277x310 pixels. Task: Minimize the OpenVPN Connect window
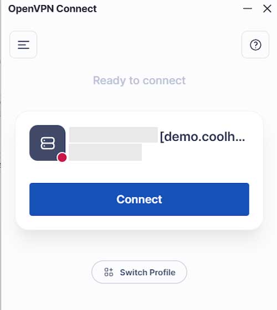click(x=248, y=9)
